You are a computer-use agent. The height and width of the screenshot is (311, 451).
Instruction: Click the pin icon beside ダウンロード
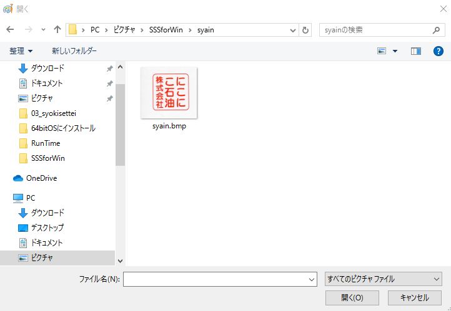(x=109, y=69)
